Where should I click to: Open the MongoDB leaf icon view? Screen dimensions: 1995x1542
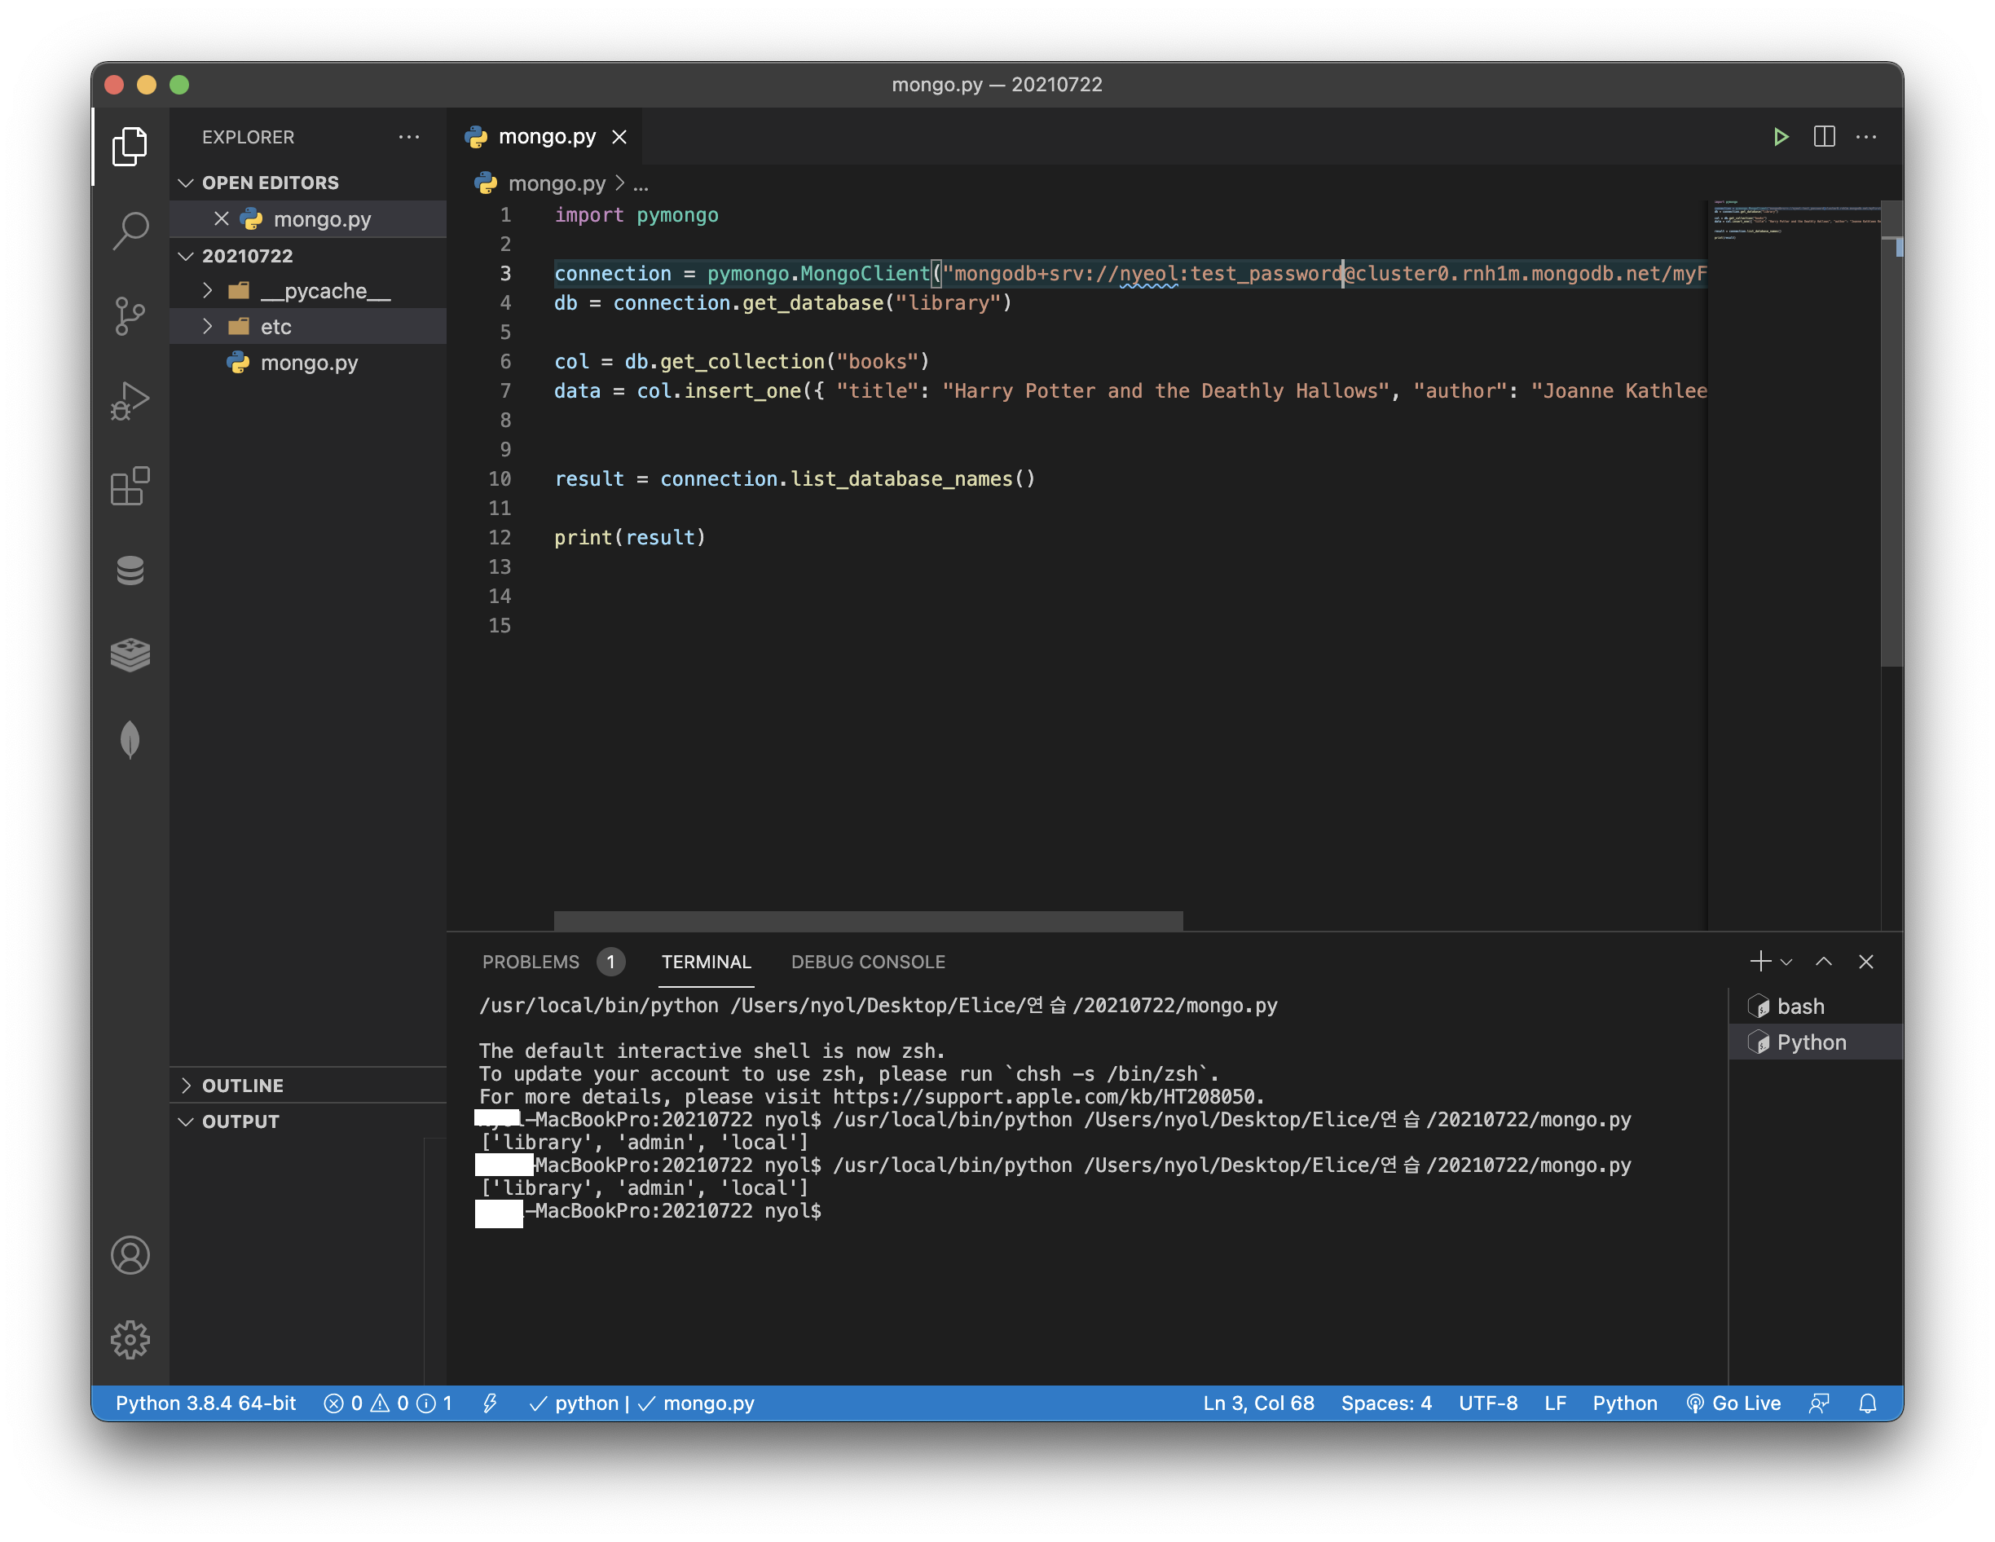[x=130, y=739]
